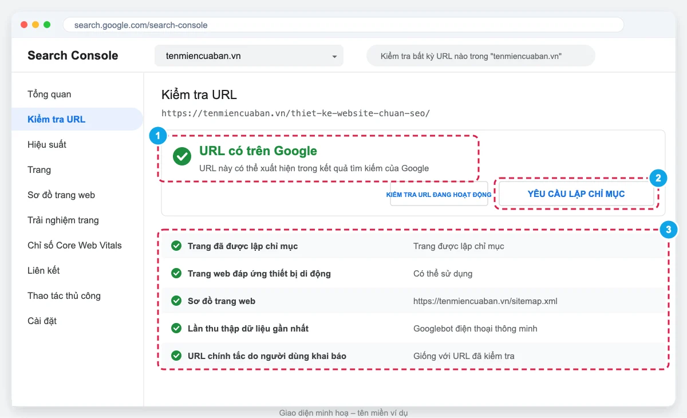This screenshot has width=687, height=418.
Task: Click the sitemap.xml URL value
Action: coord(485,301)
